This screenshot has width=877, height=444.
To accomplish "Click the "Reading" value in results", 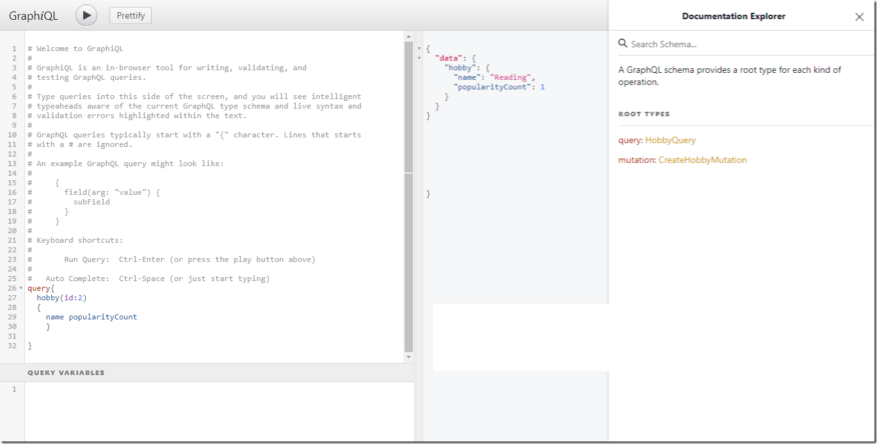I will pos(511,77).
